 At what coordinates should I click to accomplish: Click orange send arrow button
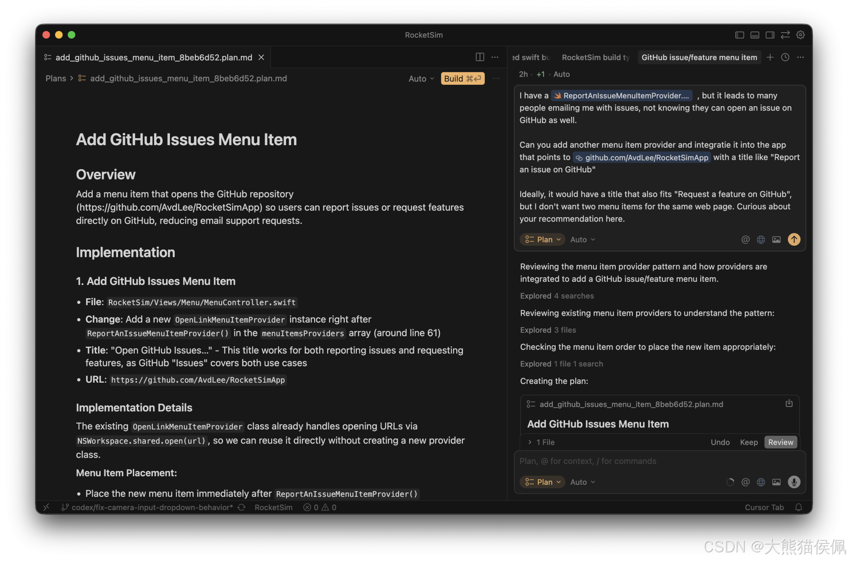pyautogui.click(x=794, y=239)
